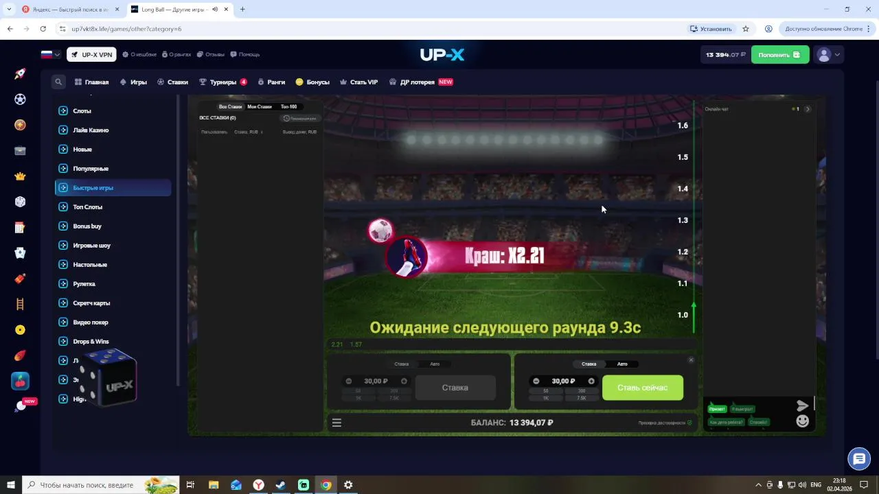The image size is (879, 494).
Task: Click the green Пополнить button
Action: pyautogui.click(x=780, y=55)
